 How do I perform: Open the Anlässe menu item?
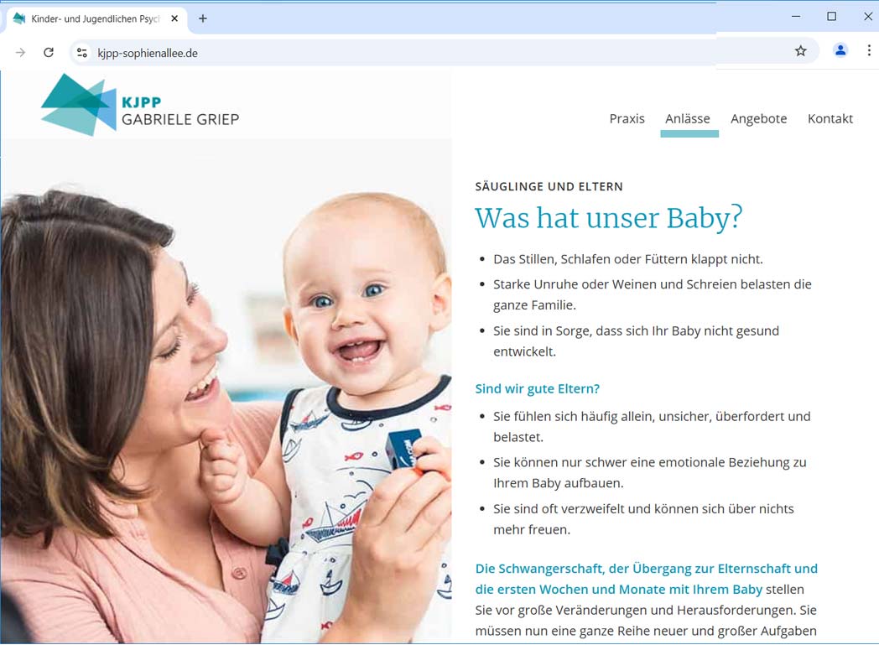coord(687,119)
